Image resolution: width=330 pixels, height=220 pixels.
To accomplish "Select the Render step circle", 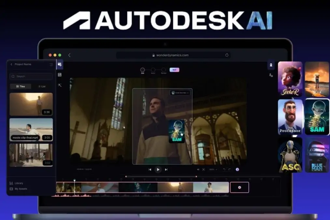I will click(x=164, y=70).
